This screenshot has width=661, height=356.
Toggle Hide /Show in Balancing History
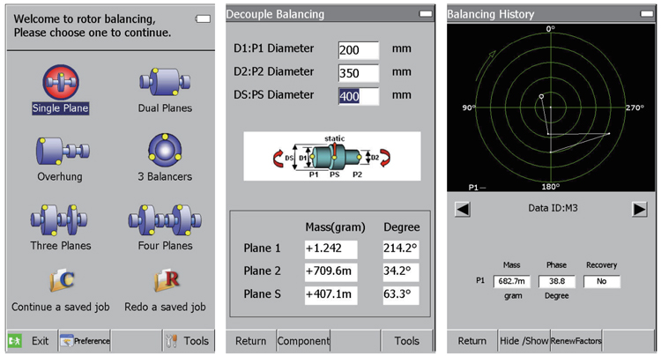pyautogui.click(x=524, y=341)
